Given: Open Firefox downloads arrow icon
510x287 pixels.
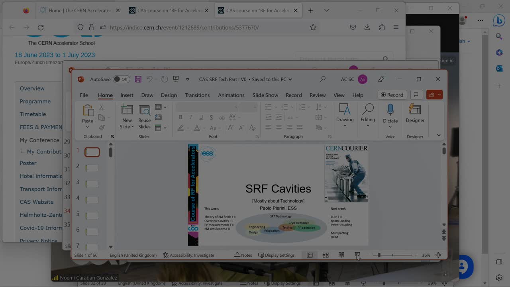Looking at the screenshot, I should [x=367, y=27].
